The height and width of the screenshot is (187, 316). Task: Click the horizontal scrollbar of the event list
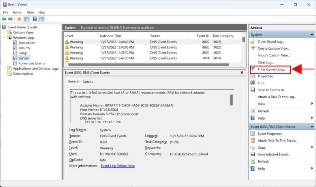pyautogui.click(x=146, y=65)
